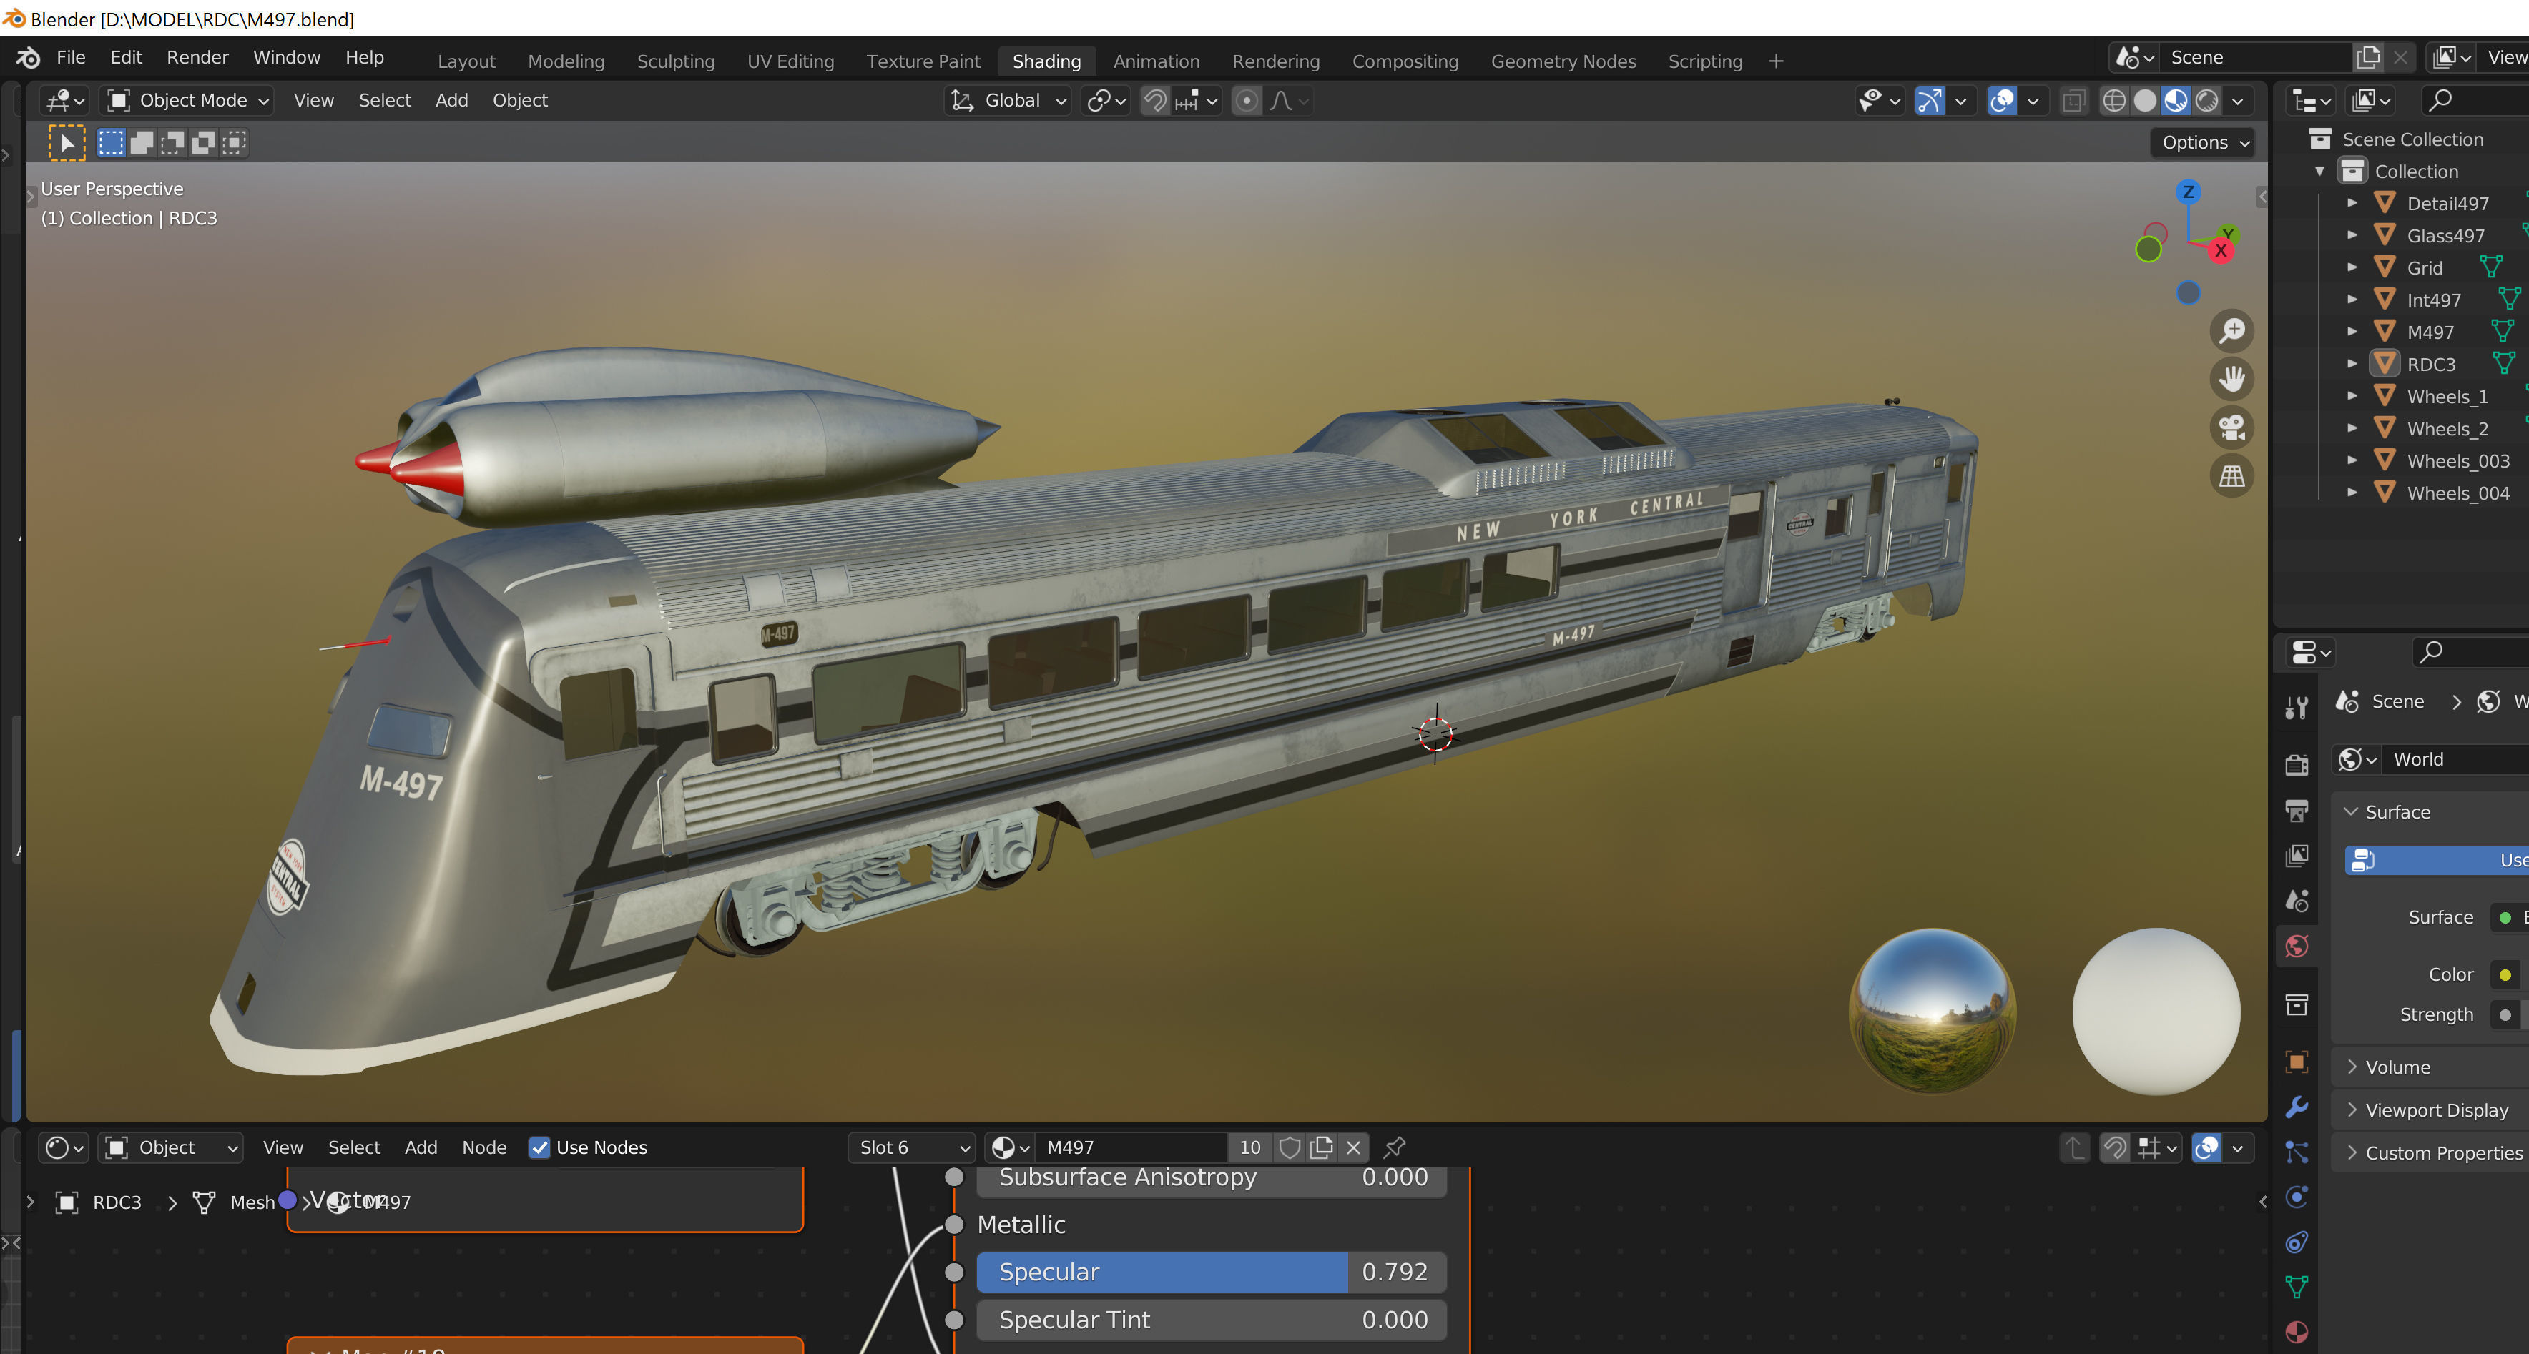Click the Options button in viewport
2529x1354 pixels.
click(2203, 142)
